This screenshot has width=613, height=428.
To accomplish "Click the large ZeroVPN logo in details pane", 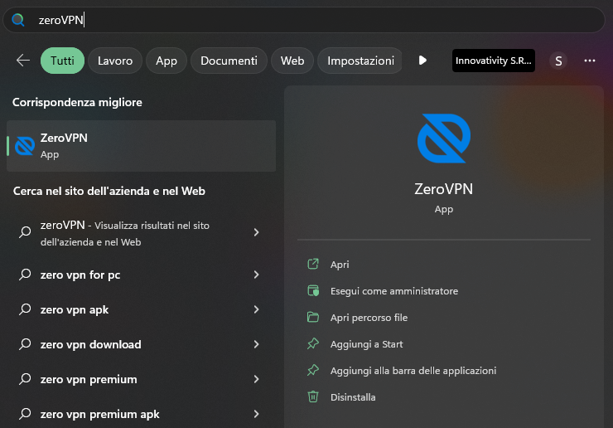I will click(x=444, y=139).
